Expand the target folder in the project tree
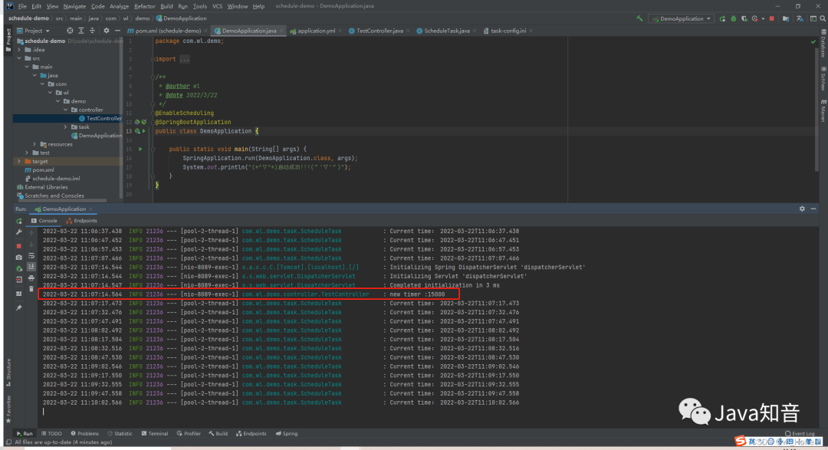The width and height of the screenshot is (828, 450). click(19, 162)
